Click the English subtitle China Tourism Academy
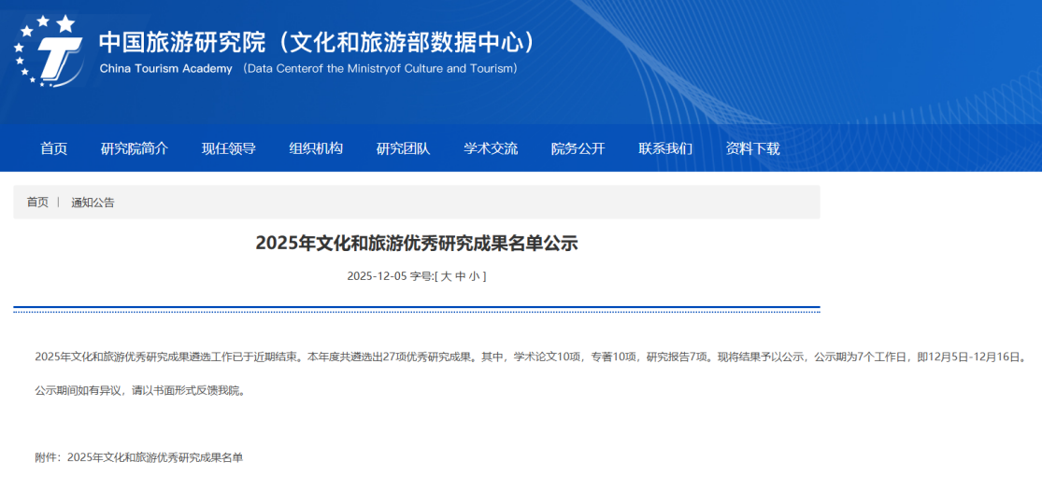Screen dimensions: 1042x490 [165, 69]
